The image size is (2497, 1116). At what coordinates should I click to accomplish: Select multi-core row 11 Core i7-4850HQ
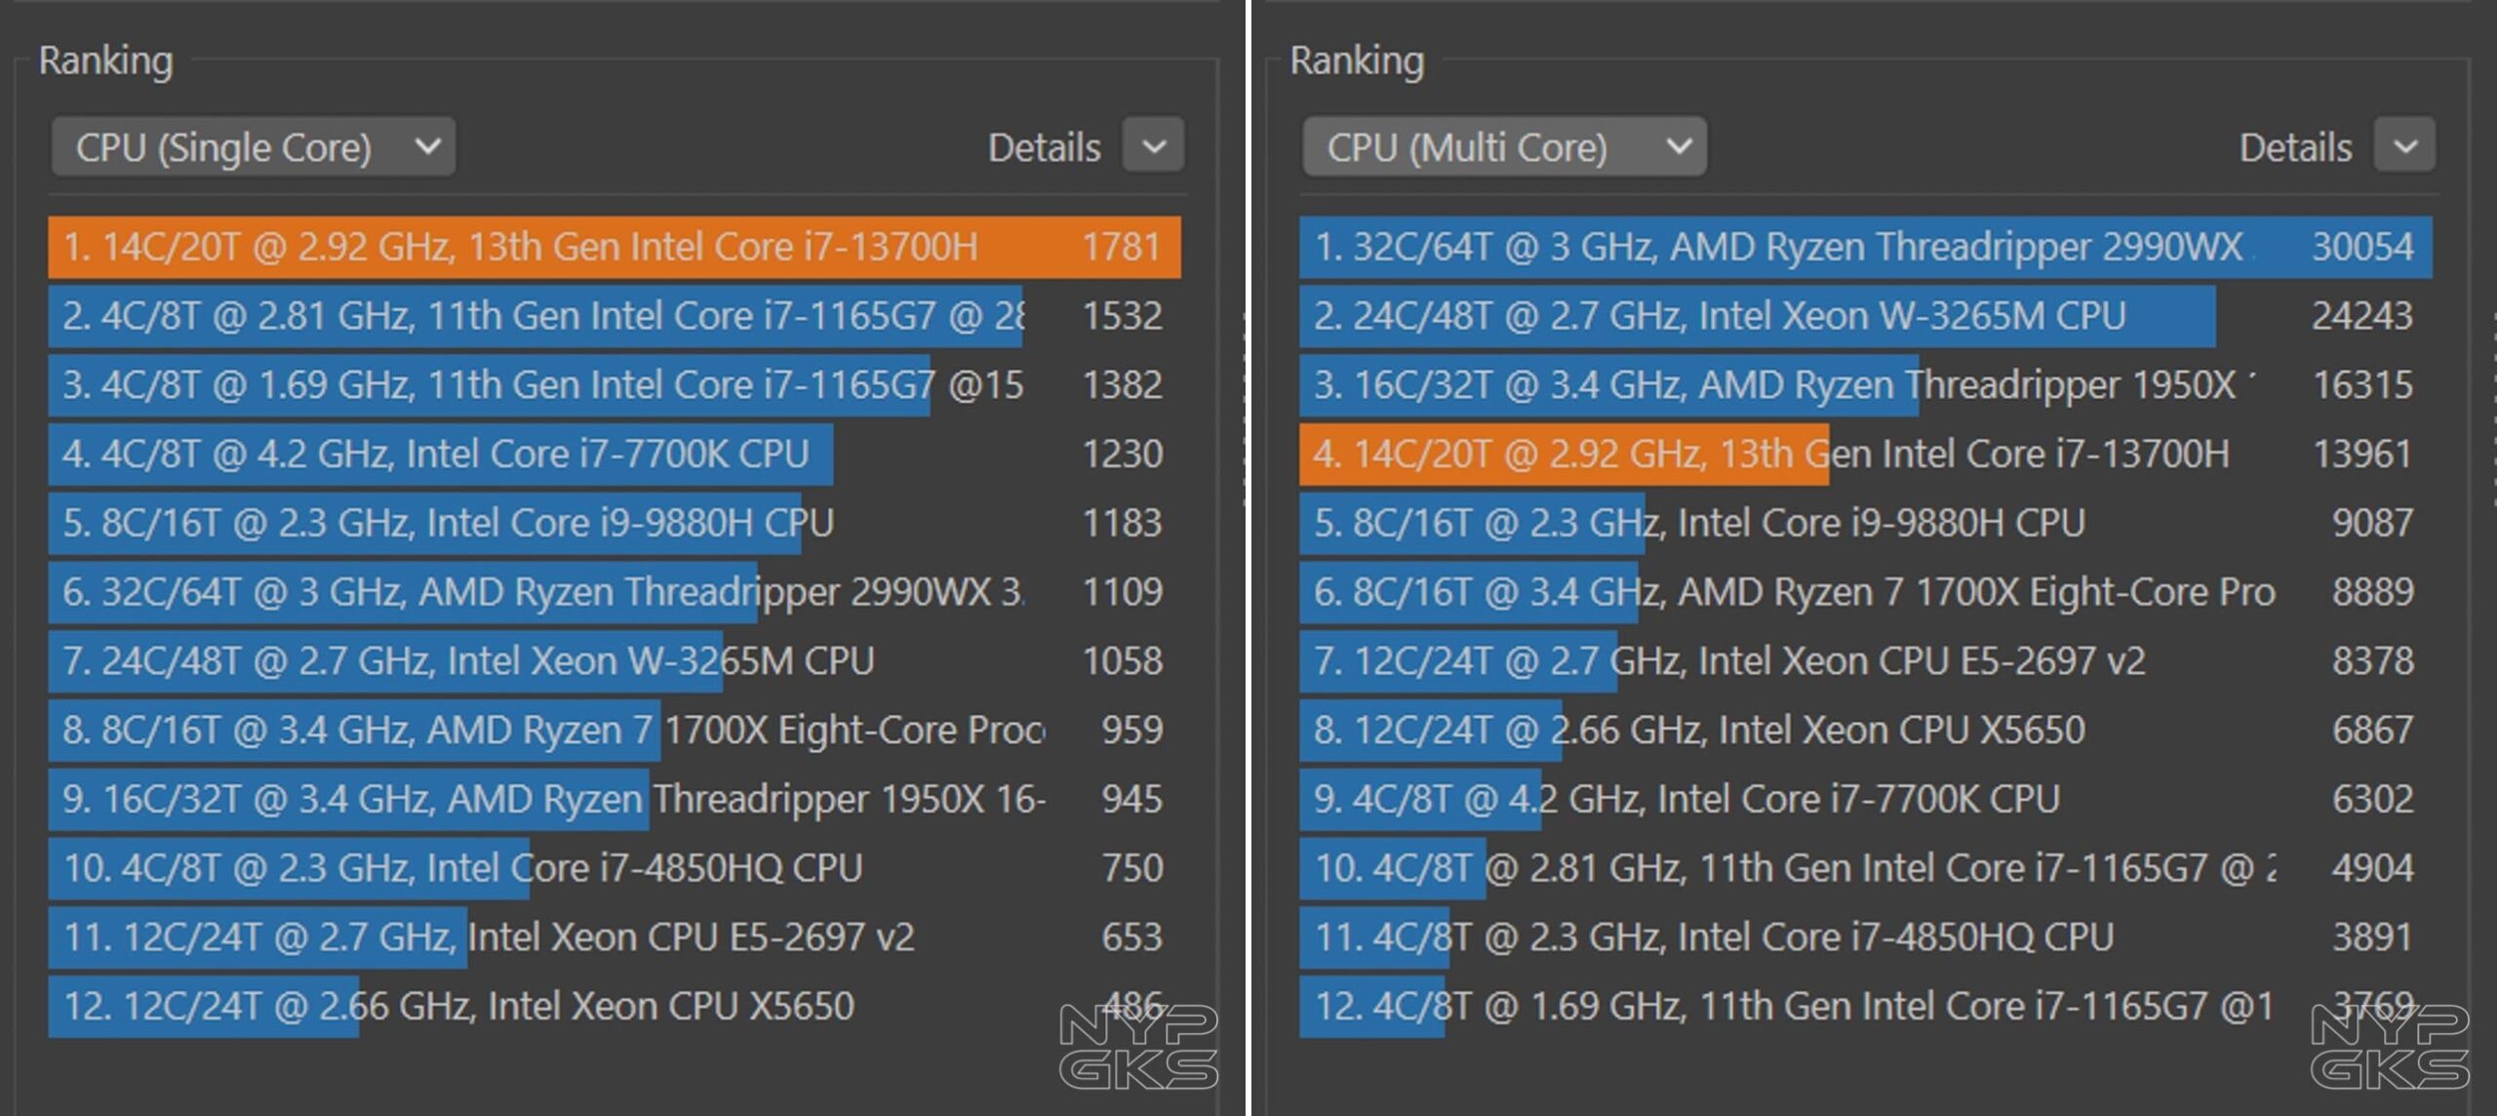click(1866, 937)
